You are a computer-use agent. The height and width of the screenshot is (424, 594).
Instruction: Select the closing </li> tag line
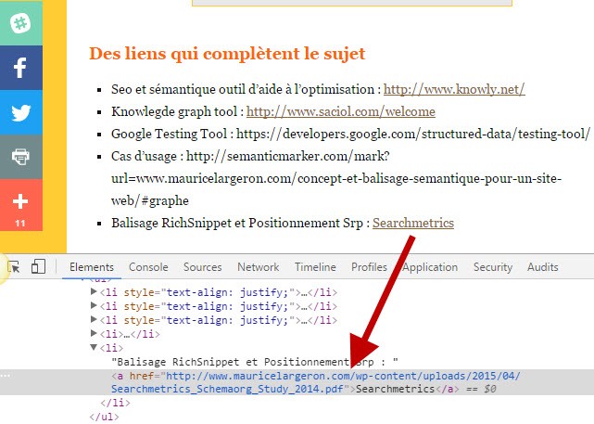tap(115, 403)
